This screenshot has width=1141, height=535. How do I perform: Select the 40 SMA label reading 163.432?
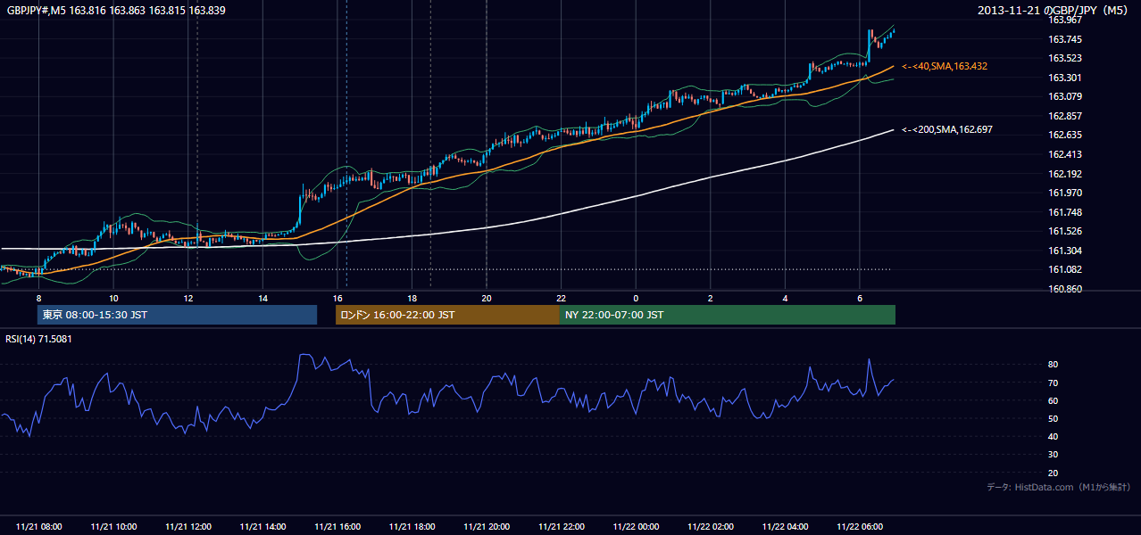(x=945, y=66)
